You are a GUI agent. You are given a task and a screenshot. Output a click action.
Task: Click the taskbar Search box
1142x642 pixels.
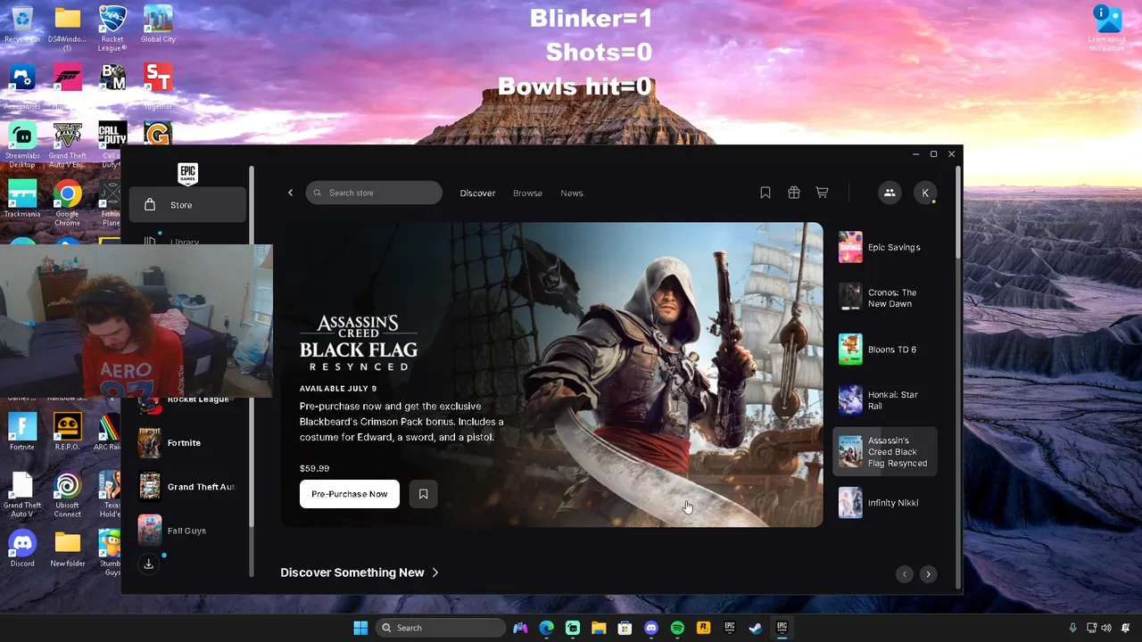(441, 628)
